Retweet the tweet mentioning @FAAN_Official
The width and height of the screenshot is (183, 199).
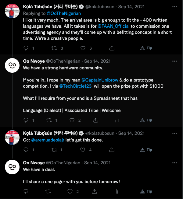[x=53, y=48]
